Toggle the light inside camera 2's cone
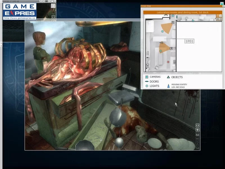Image resolution: width=225 pixels, height=169 pixels. (x=161, y=51)
